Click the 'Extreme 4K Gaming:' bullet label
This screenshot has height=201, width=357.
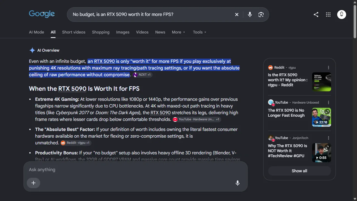coord(57,99)
